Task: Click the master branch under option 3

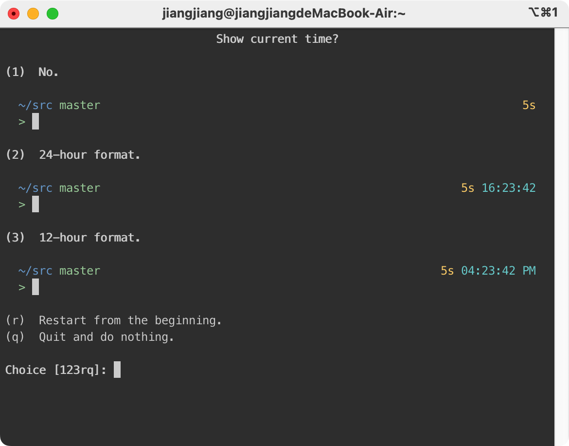Action: coord(79,271)
